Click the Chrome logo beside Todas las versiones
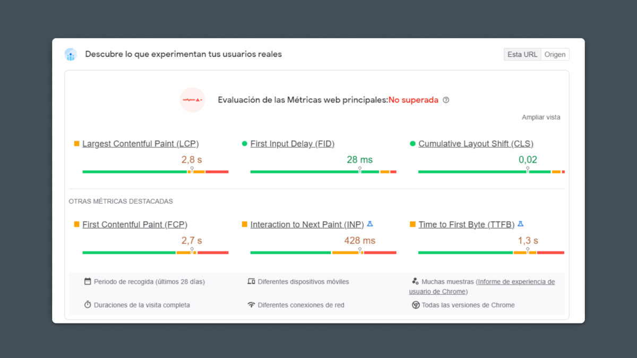 click(415, 305)
